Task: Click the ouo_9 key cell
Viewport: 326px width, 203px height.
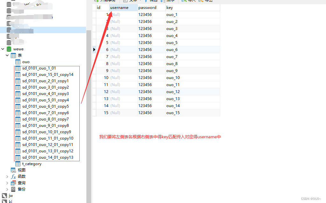Action: pos(193,71)
